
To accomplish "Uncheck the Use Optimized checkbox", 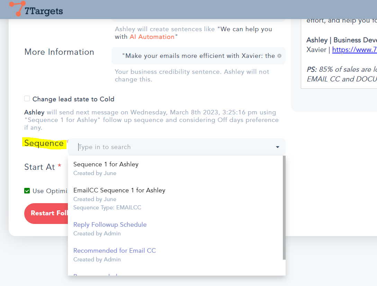I will [x=27, y=191].
